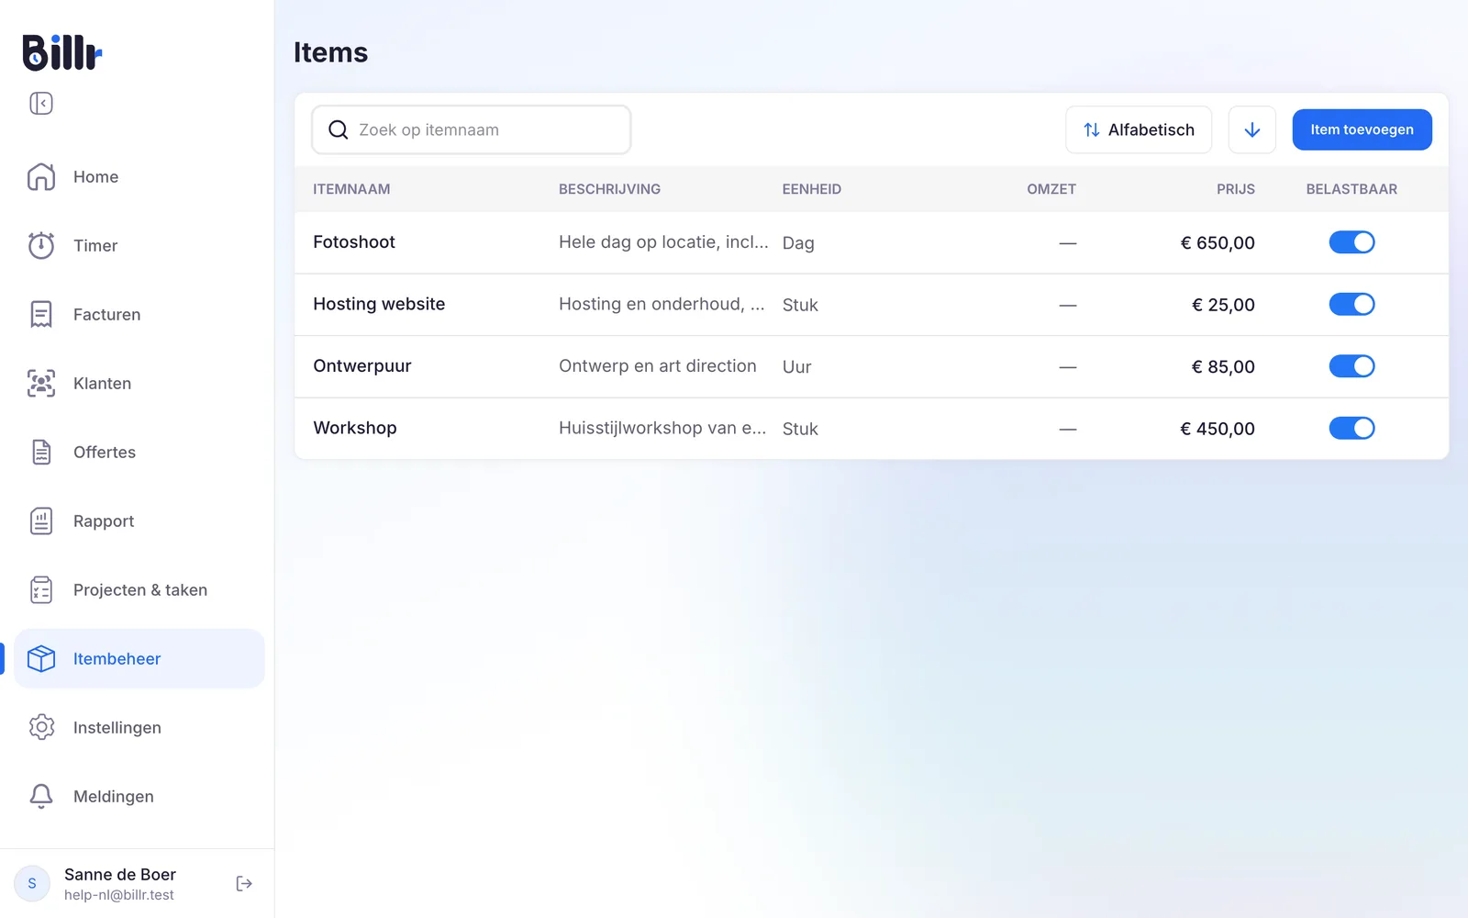1468x918 pixels.
Task: Switch off Belastbaar for Ontwerpuur
Action: coord(1351,366)
